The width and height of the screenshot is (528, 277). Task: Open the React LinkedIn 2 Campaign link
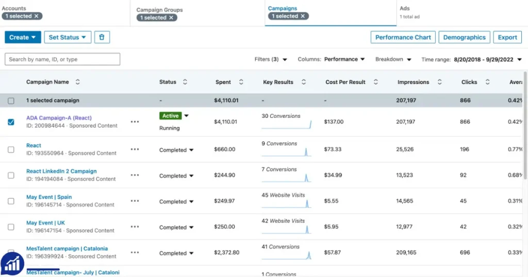click(x=61, y=171)
